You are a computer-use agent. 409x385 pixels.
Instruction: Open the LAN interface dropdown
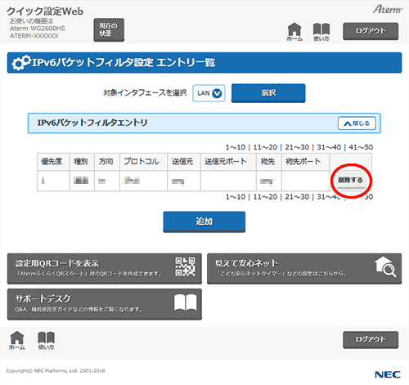[209, 93]
